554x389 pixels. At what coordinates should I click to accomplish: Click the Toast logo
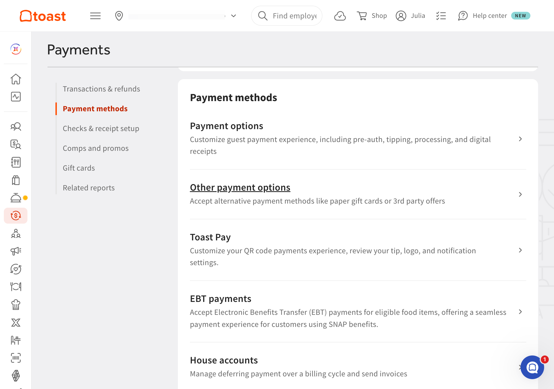pyautogui.click(x=43, y=16)
